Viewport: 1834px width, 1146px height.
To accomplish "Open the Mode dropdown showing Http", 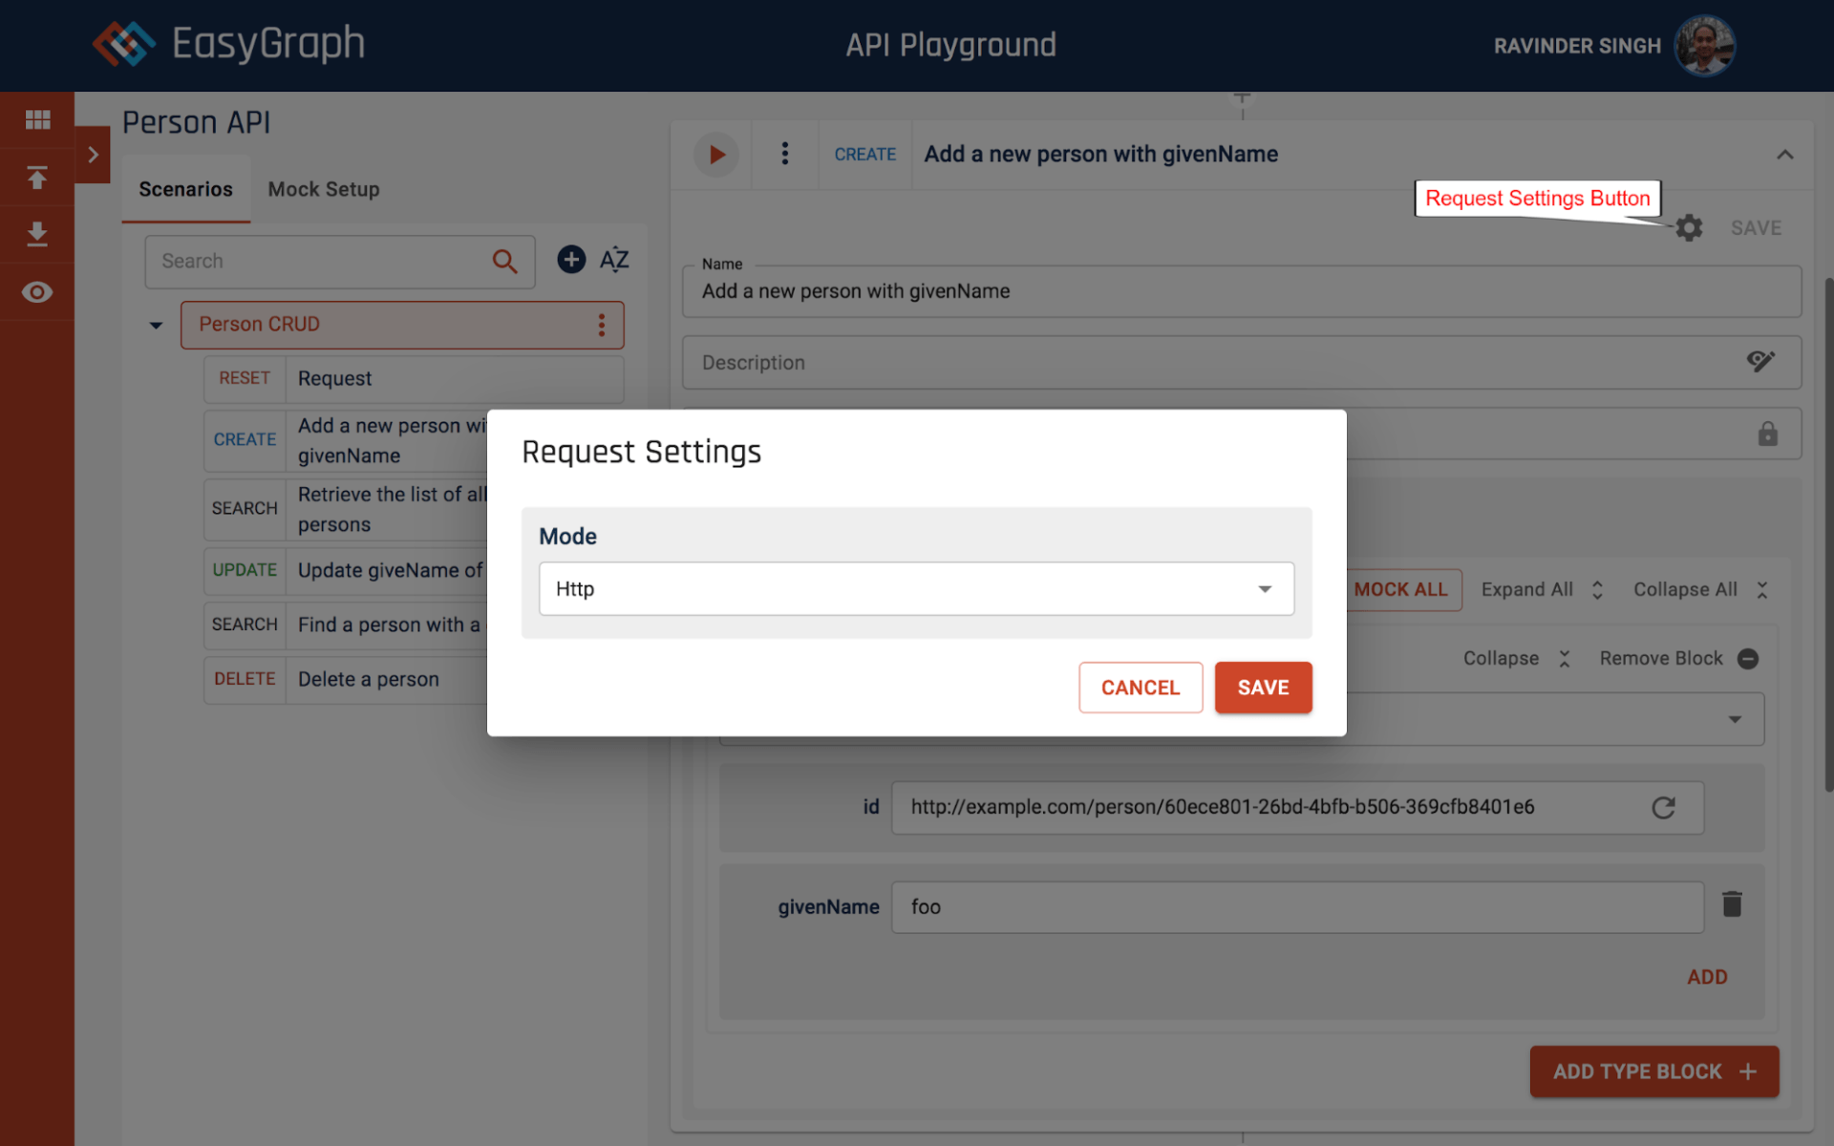I will pyautogui.click(x=916, y=589).
